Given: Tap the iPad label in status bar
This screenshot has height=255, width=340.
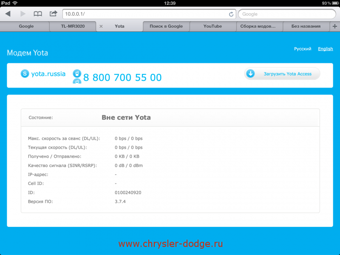Looking at the screenshot, I should coord(6,3).
